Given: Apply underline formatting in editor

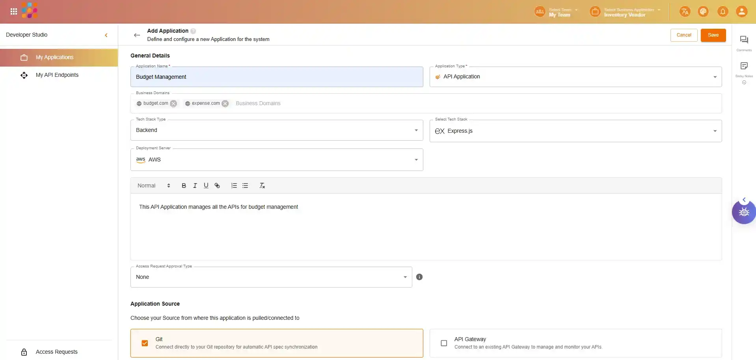Looking at the screenshot, I should point(206,186).
